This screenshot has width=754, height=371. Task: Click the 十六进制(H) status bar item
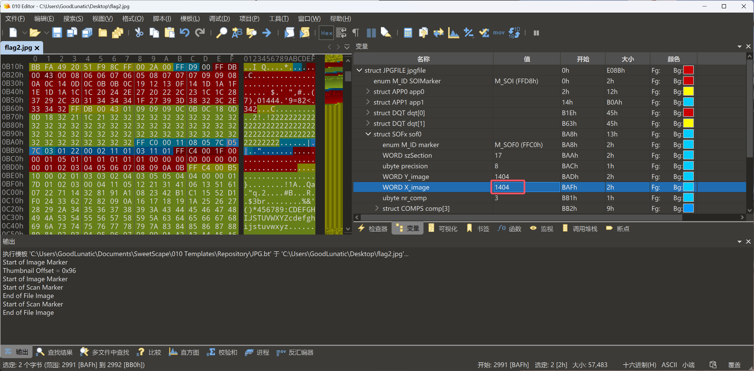(x=639, y=365)
